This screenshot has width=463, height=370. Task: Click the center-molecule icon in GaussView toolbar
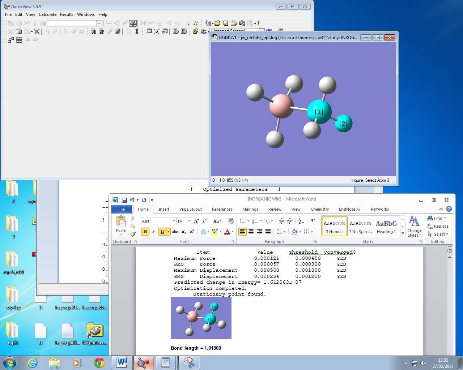(157, 31)
